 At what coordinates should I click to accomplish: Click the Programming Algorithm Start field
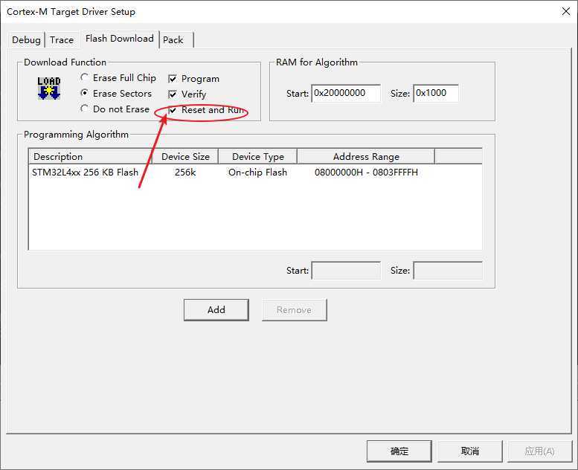point(346,270)
